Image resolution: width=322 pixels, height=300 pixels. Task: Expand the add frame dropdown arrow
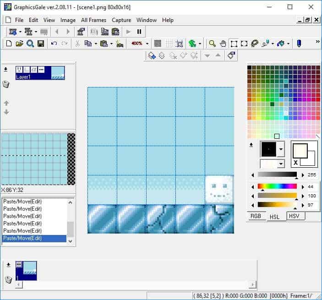20,32
